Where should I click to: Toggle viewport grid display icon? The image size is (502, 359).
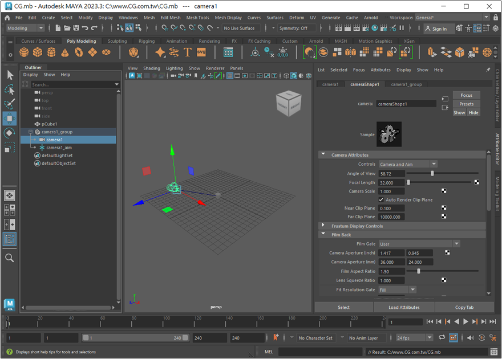click(229, 76)
